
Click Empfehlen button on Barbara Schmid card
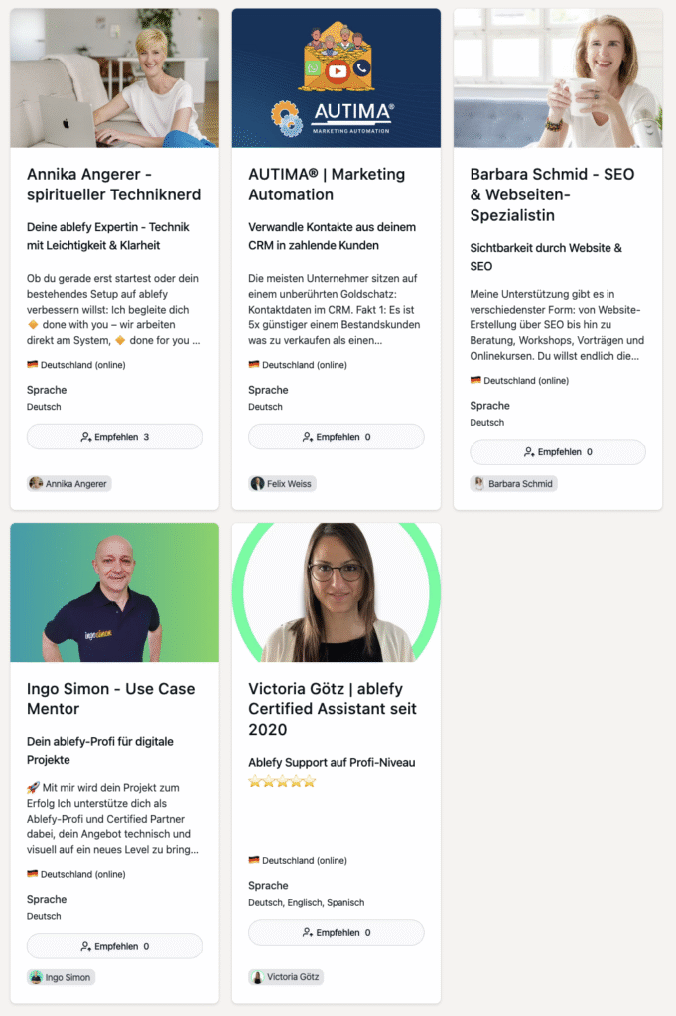[558, 452]
